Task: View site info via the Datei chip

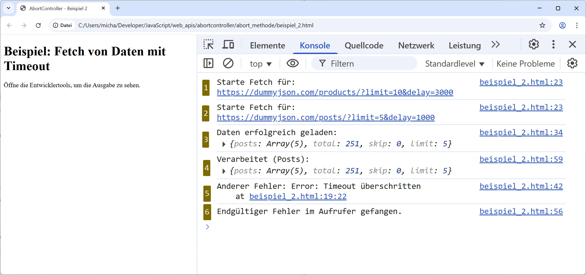Action: tap(62, 25)
